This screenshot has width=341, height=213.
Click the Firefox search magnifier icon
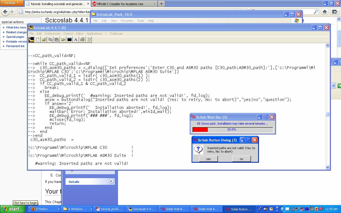(x=316, y=12)
